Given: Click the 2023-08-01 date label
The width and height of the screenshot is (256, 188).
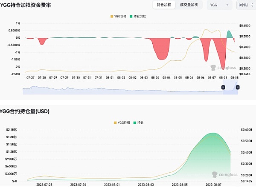Looking at the screenshot, I should tap(112, 185).
